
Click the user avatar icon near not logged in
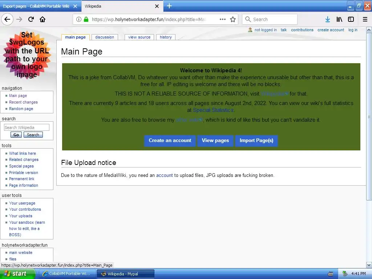coord(250,30)
